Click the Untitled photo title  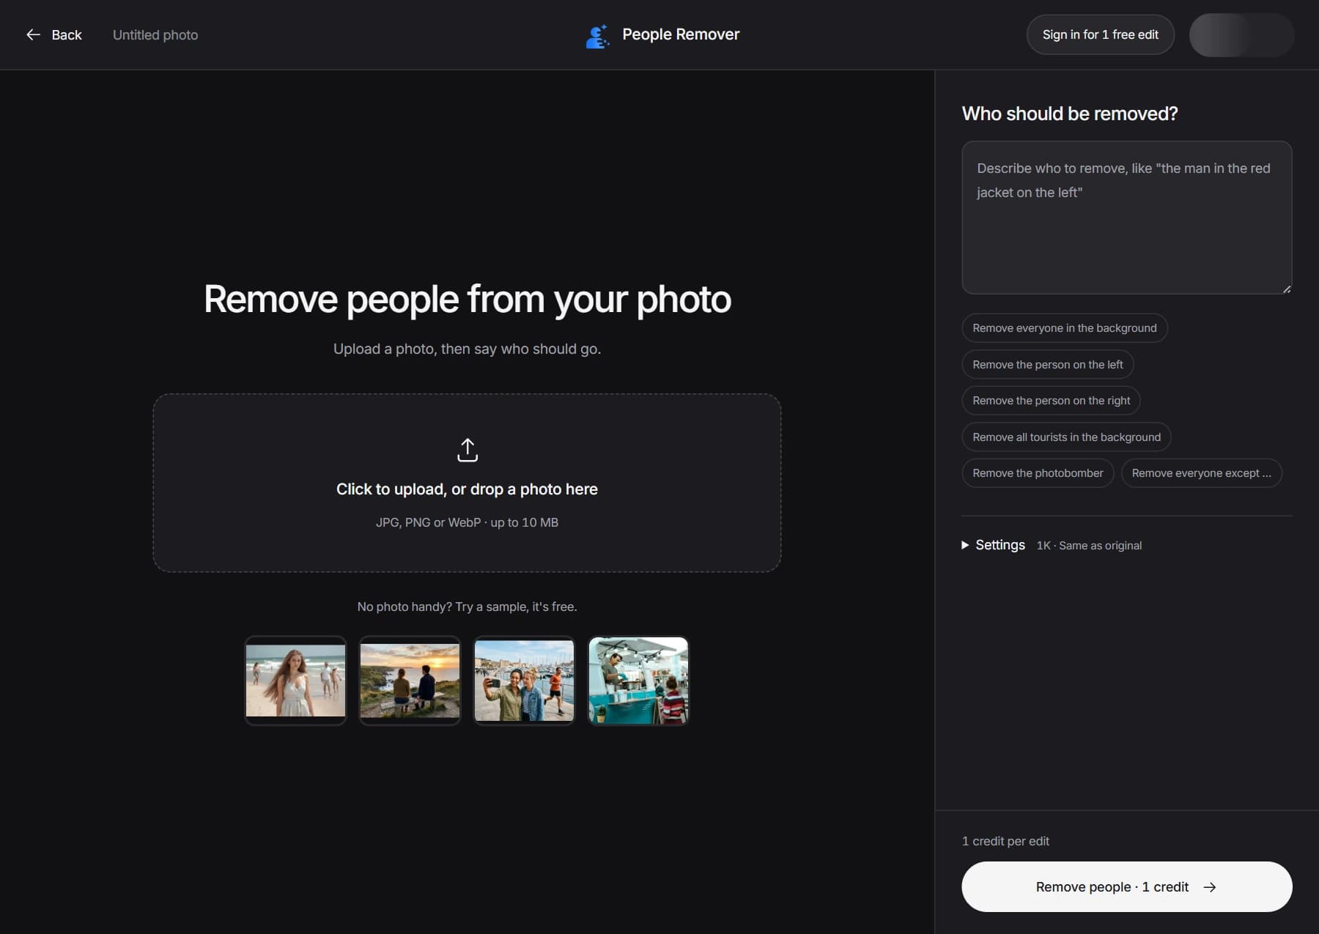[155, 34]
